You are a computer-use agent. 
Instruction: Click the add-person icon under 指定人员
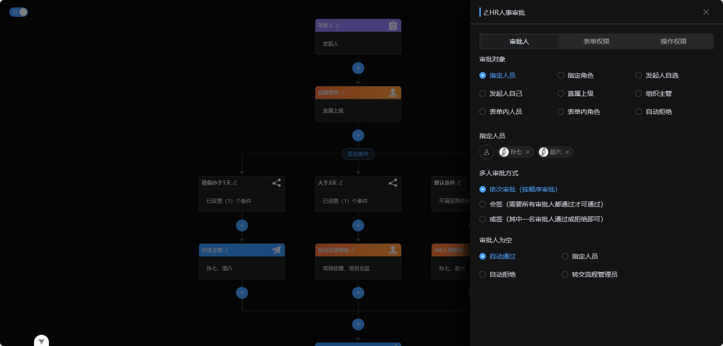486,152
